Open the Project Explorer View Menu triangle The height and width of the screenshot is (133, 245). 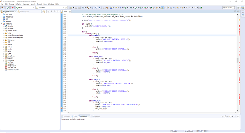(x=51, y=12)
